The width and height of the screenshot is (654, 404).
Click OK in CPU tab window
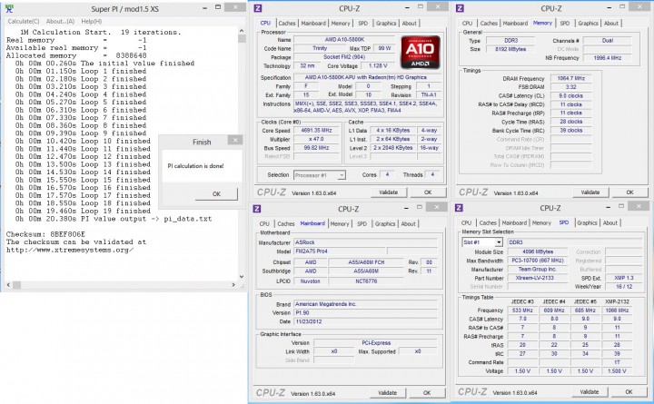click(x=428, y=192)
